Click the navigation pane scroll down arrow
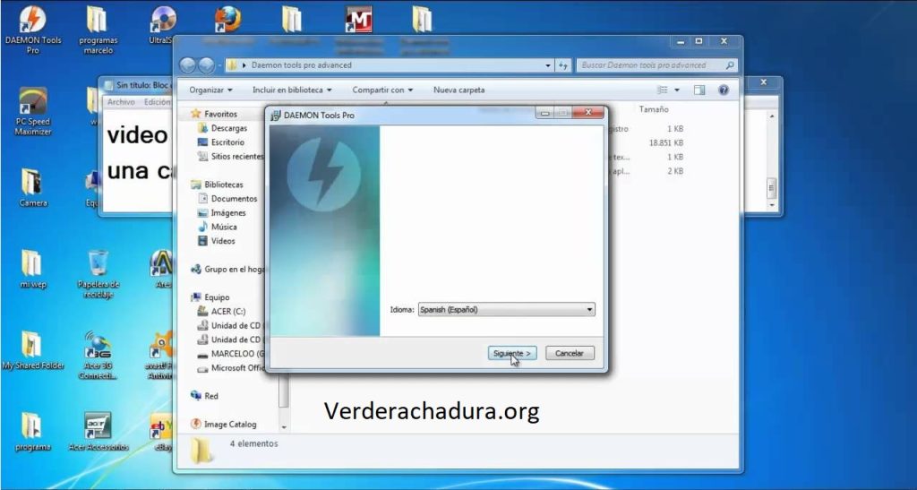The image size is (917, 490). (x=284, y=427)
